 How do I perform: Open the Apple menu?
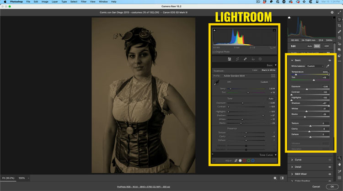[x=5, y=1]
